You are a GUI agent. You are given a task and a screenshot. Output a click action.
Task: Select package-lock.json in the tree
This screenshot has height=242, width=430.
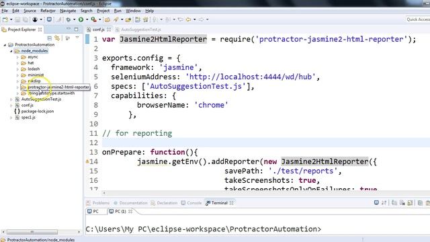(x=38, y=111)
